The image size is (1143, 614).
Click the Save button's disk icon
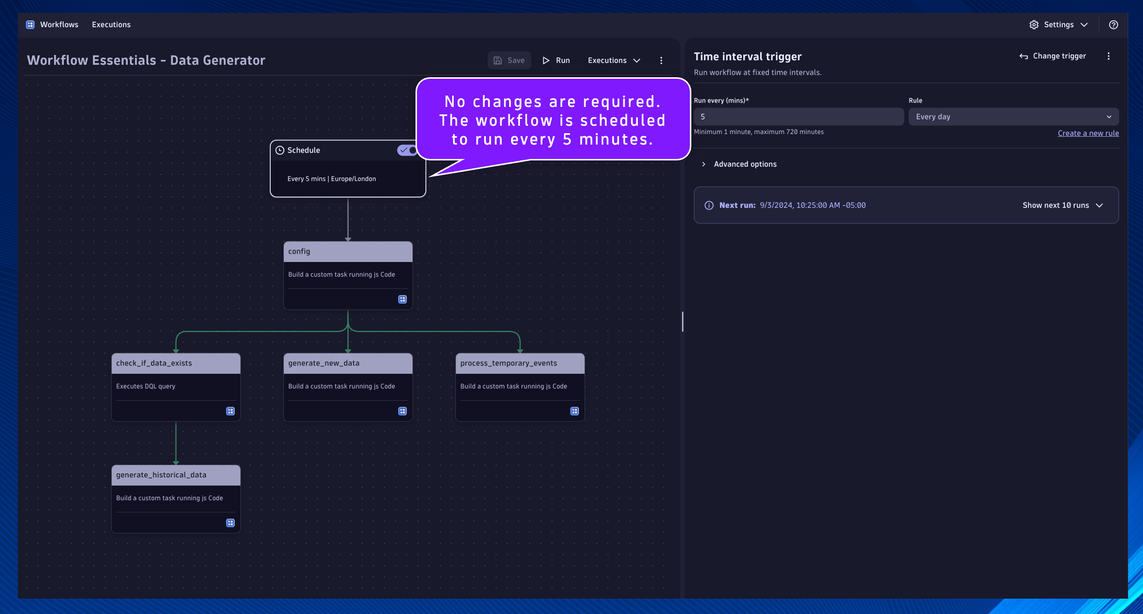[x=498, y=60]
